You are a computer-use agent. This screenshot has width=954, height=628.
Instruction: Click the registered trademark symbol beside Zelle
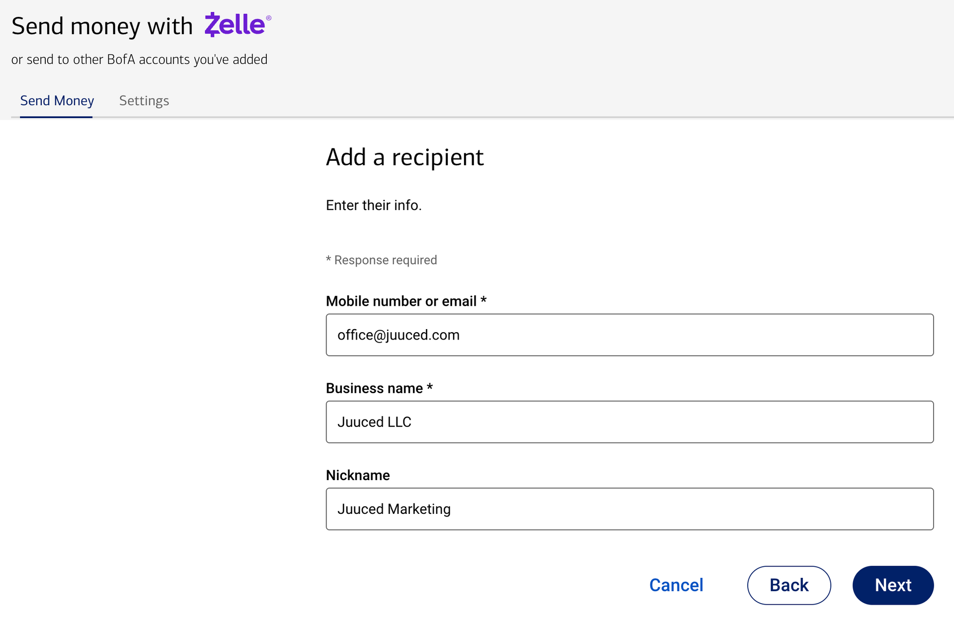[x=269, y=18]
